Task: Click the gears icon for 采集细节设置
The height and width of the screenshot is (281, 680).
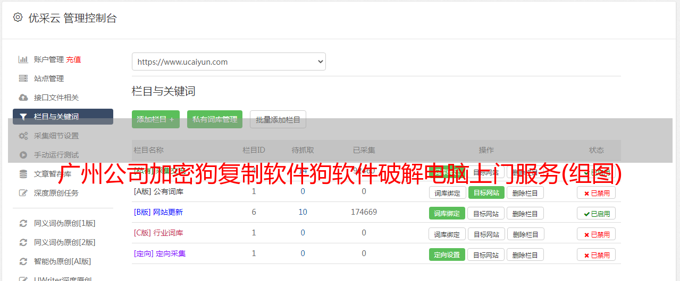Action: point(23,136)
